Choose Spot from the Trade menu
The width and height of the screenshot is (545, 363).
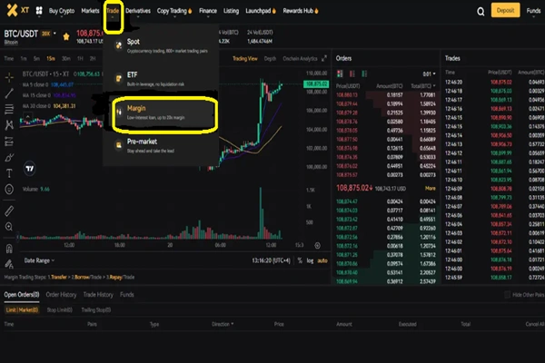(163, 45)
